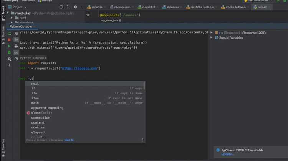Select html folder in tree

point(23,18)
